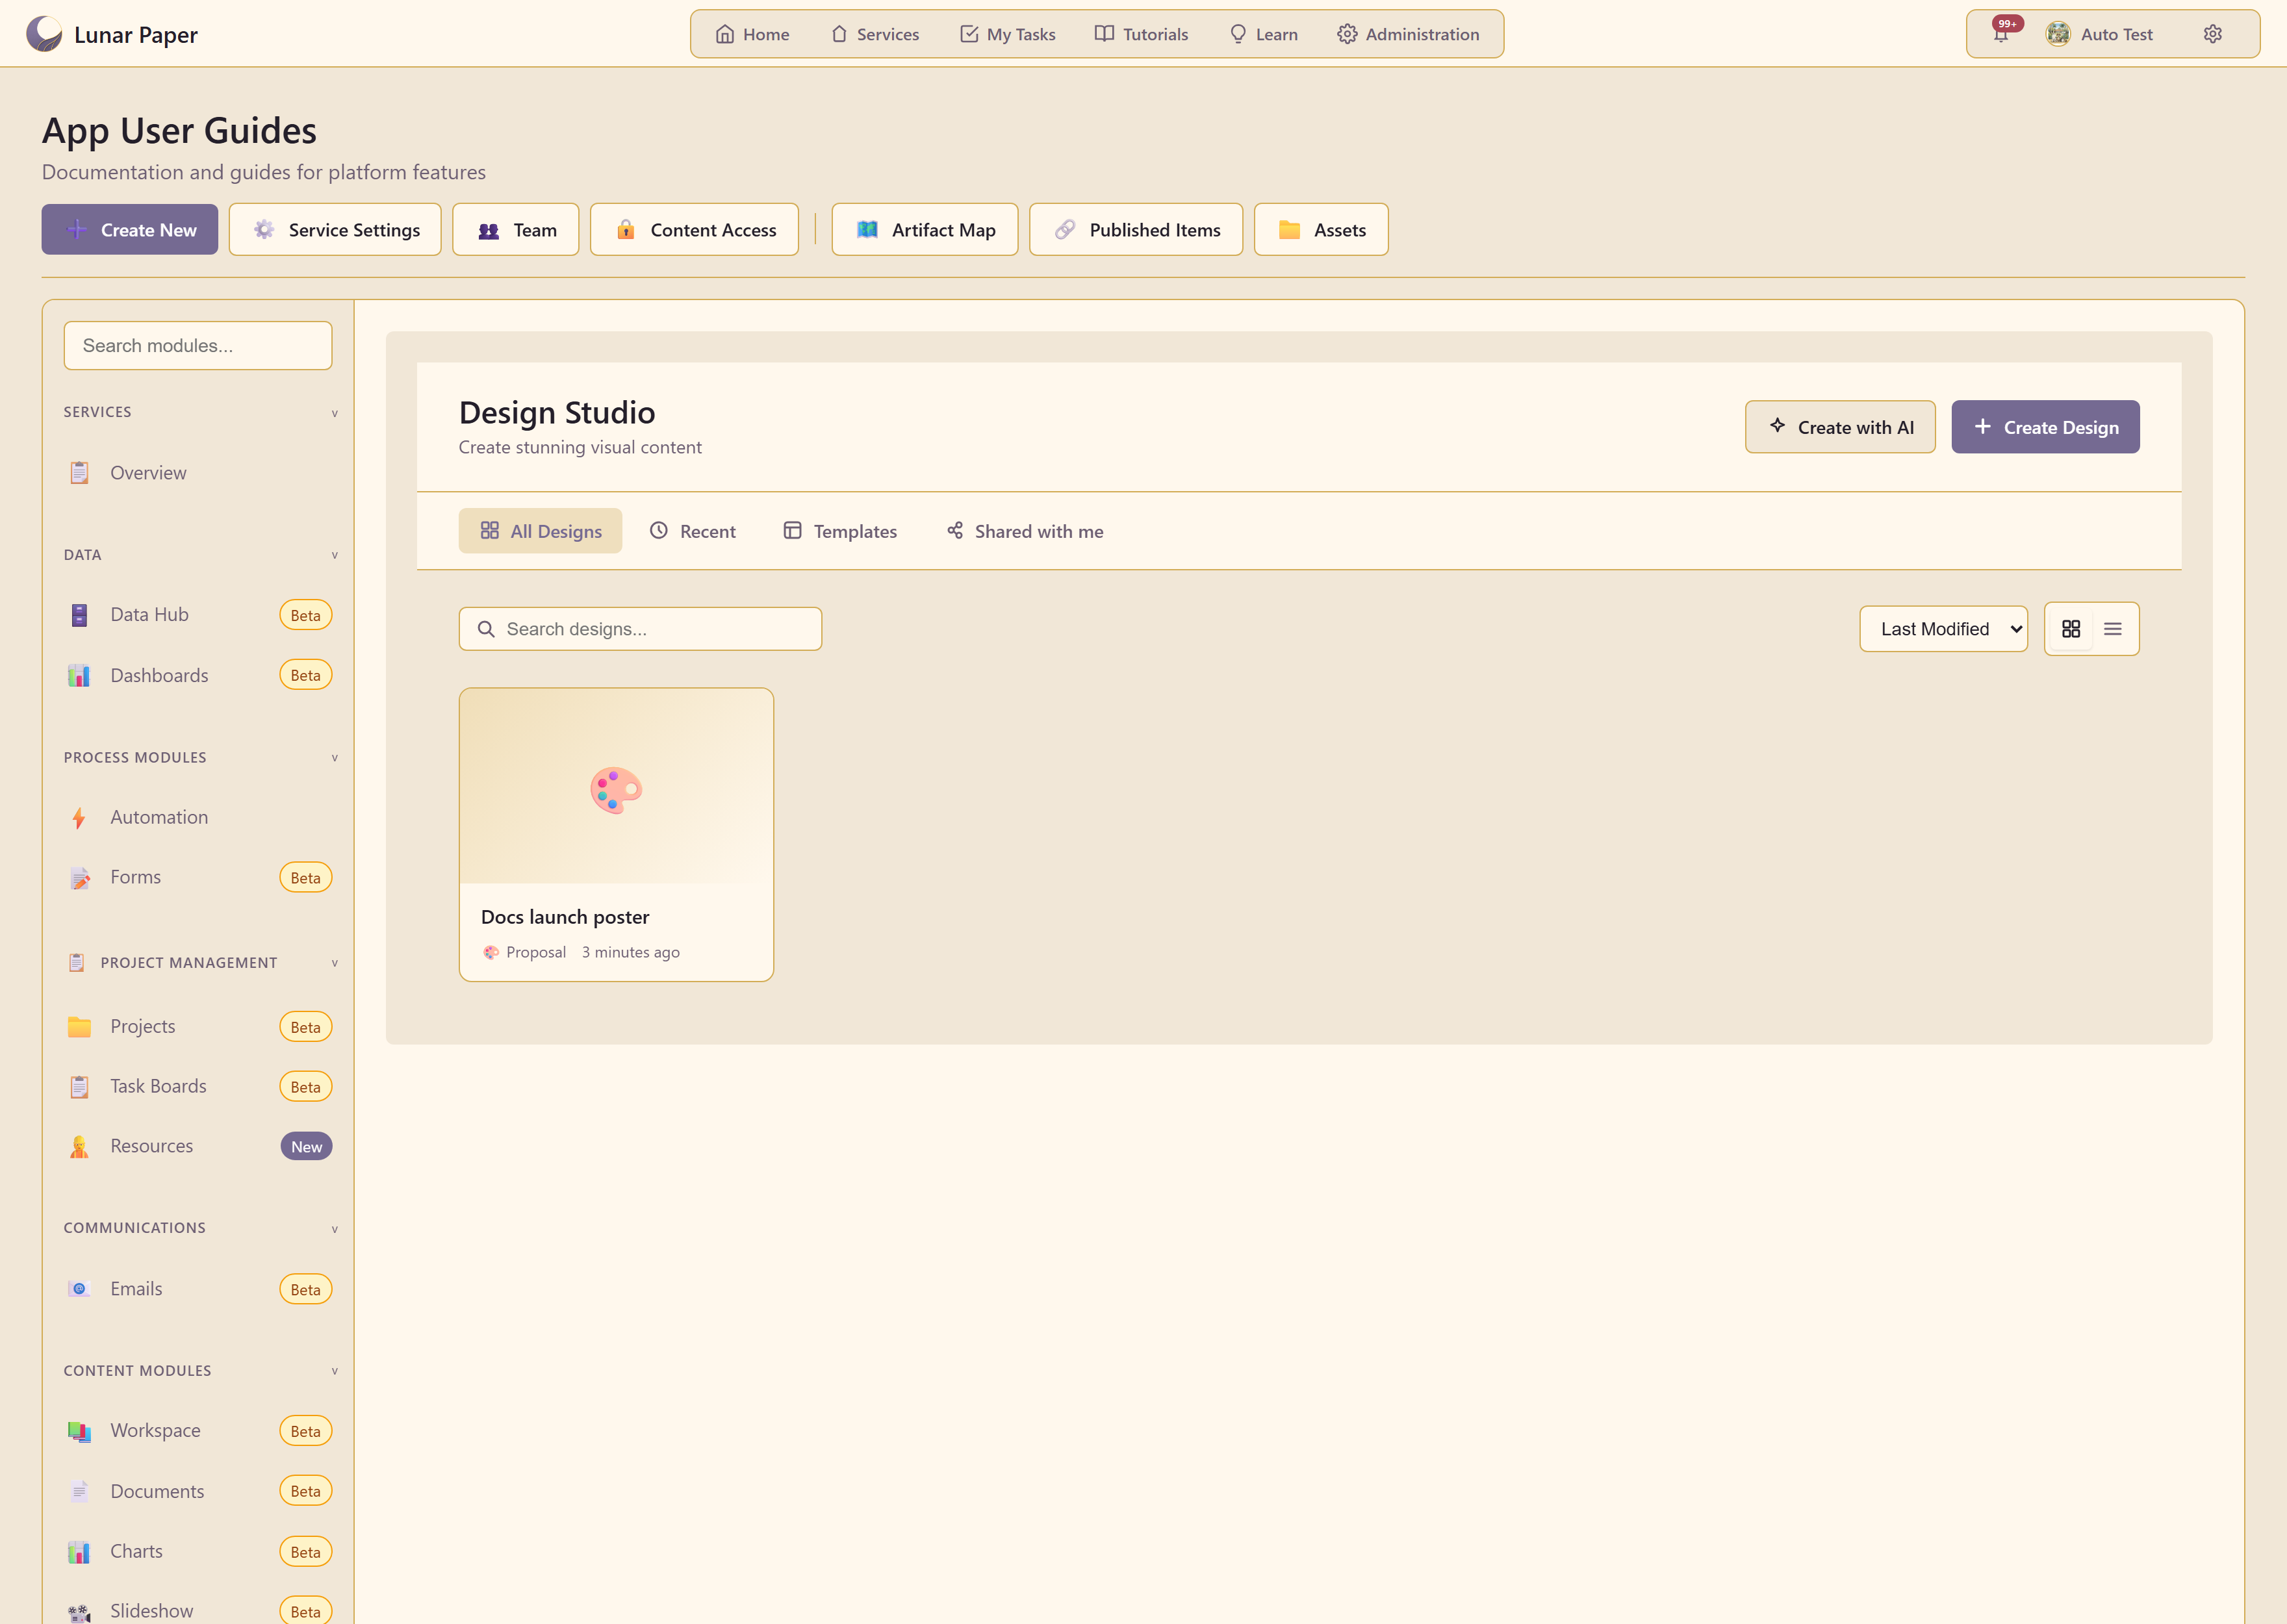Click the Dashboards chart icon
Viewport: 2287px width, 1624px height.
click(79, 676)
